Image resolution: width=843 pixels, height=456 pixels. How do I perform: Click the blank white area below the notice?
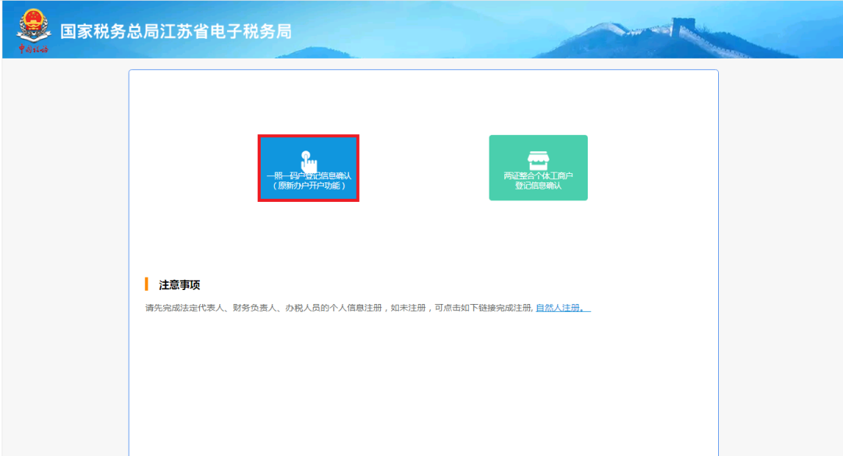421,382
